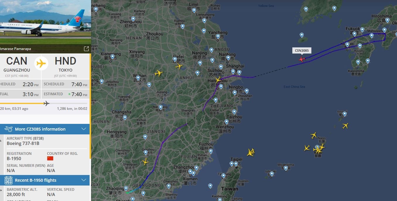Select the yellow plane near Ganzhou
This screenshot has width=397, height=201.
click(145, 161)
